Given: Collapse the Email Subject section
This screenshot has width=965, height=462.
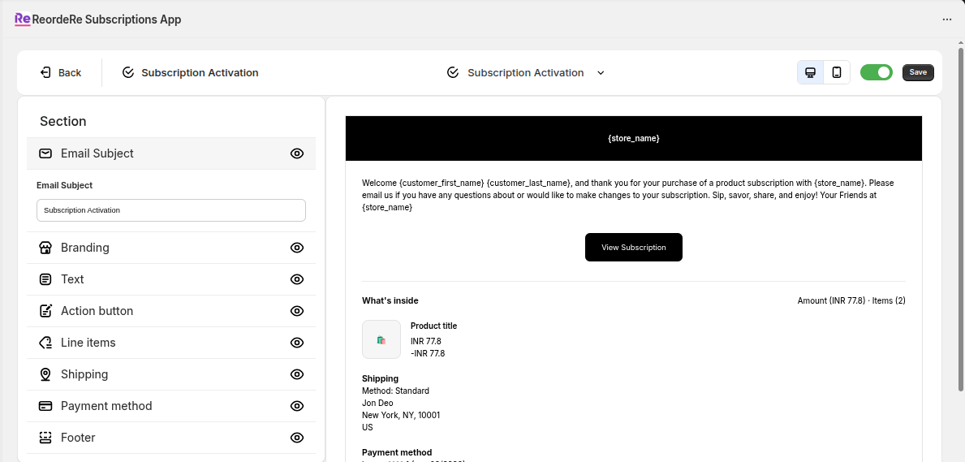Looking at the screenshot, I should [x=97, y=153].
